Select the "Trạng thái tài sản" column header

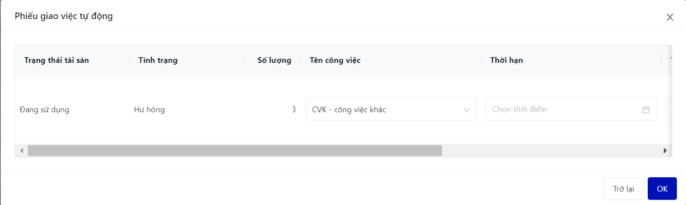(x=57, y=60)
